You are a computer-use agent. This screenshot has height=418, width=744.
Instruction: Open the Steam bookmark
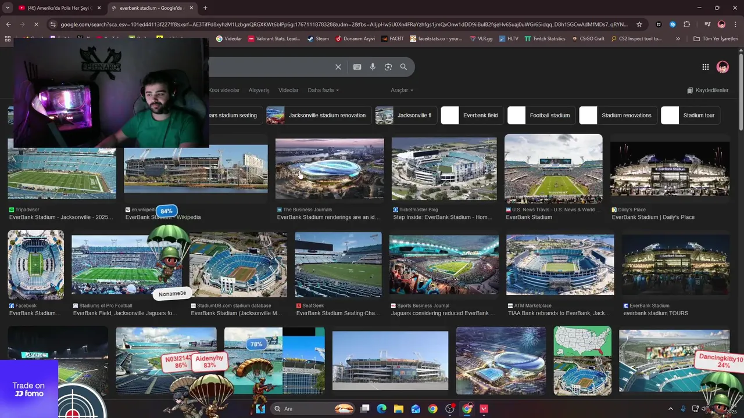(318, 39)
